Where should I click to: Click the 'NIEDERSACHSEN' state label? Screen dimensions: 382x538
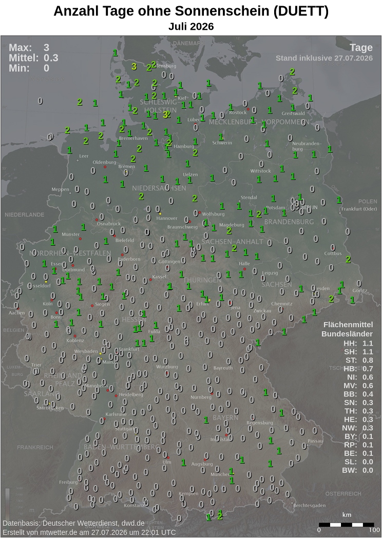tap(159, 188)
